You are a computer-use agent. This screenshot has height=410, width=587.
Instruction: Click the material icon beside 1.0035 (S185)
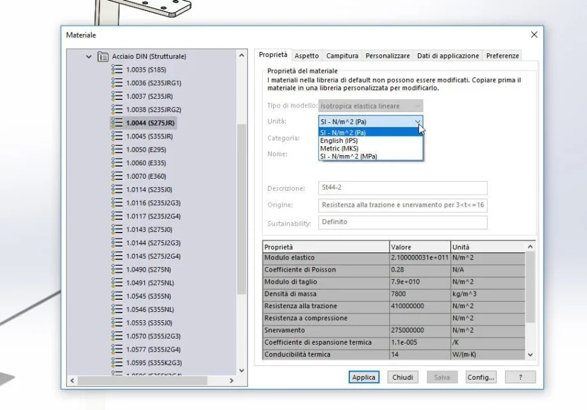click(x=117, y=70)
